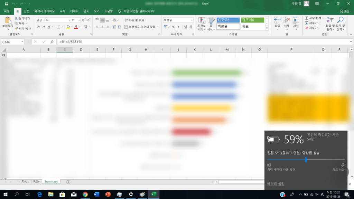Toggle underline (underlined 가) formatting
Image resolution: width=354 pixels, height=199 pixels.
(49, 27)
